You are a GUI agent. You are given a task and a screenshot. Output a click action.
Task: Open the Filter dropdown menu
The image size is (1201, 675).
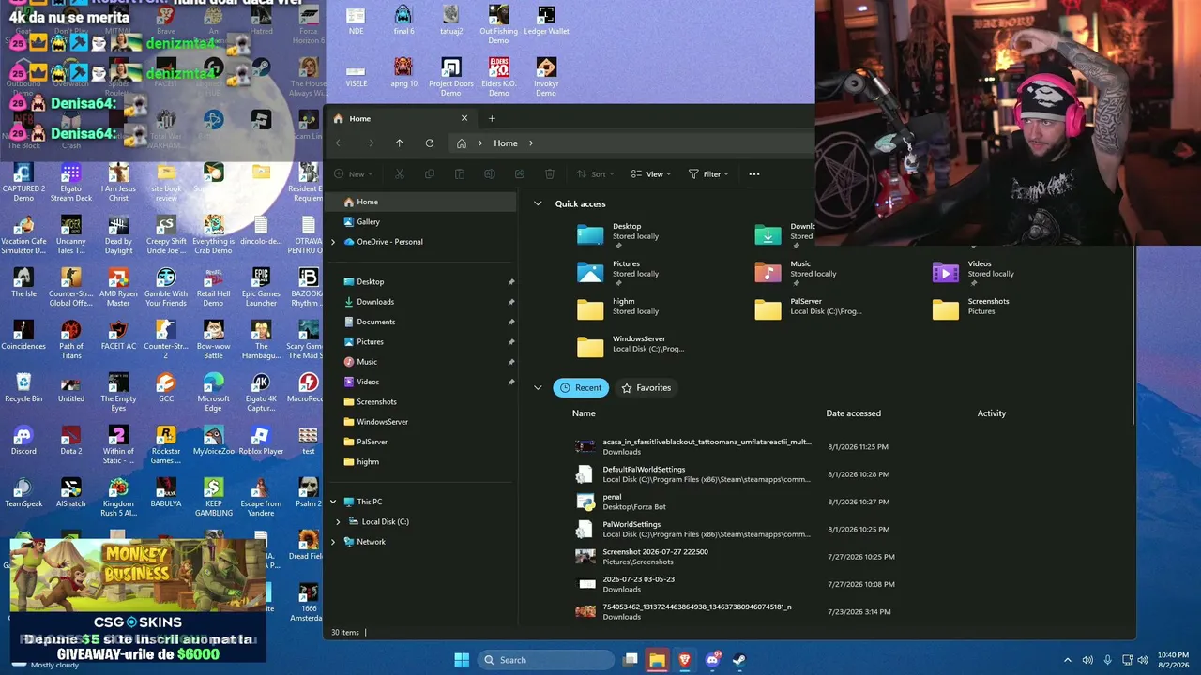click(708, 173)
